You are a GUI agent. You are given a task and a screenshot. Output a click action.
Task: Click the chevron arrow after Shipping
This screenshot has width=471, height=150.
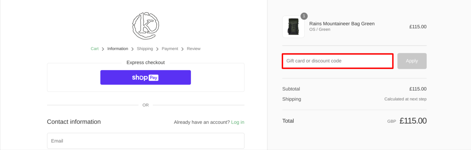157,49
